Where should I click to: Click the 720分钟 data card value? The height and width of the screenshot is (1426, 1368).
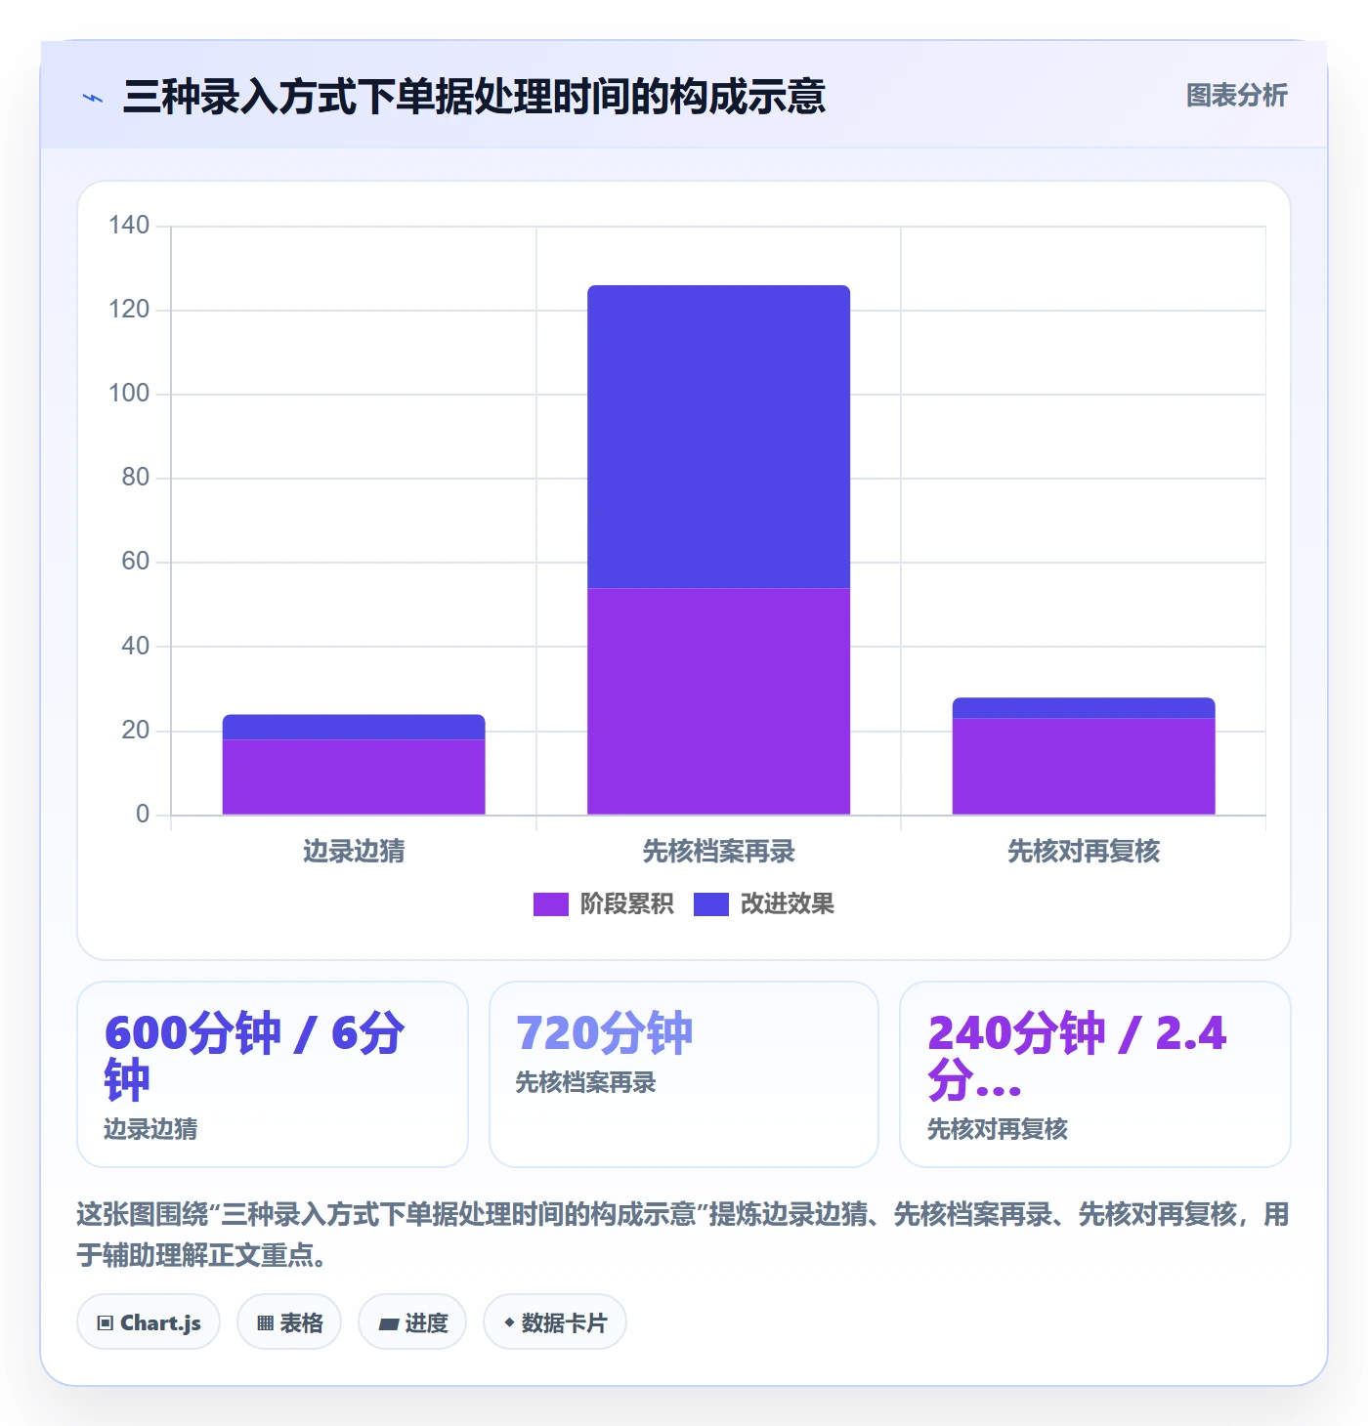click(x=604, y=1033)
